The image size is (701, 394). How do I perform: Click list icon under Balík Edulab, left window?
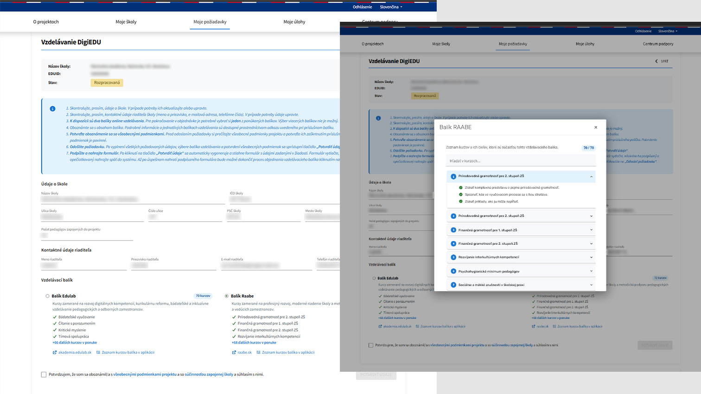pyautogui.click(x=98, y=352)
